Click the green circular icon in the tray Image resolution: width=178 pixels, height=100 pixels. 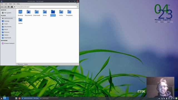point(176,98)
